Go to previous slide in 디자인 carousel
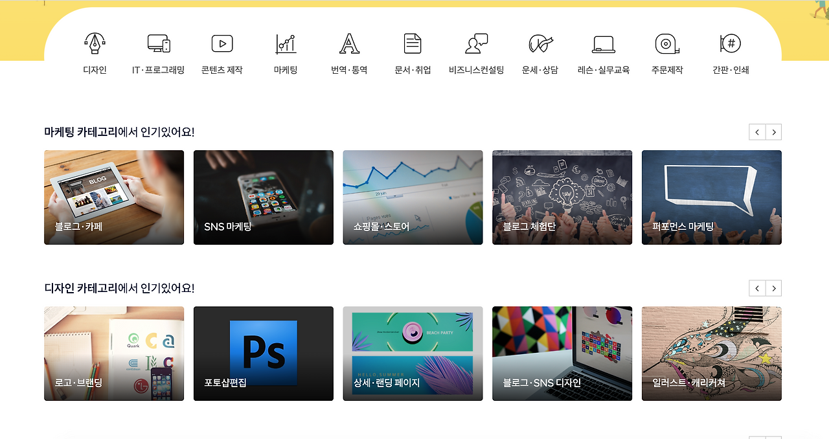 click(x=757, y=288)
